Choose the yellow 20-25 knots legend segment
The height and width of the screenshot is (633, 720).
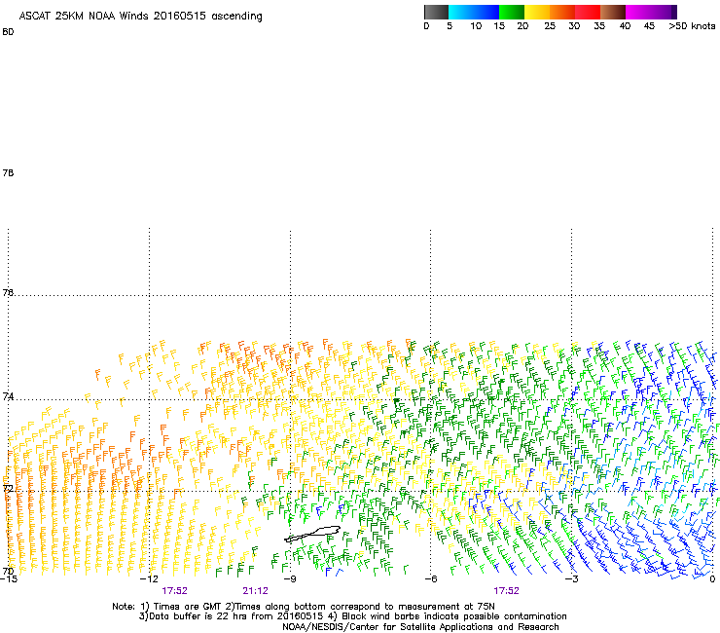point(537,12)
